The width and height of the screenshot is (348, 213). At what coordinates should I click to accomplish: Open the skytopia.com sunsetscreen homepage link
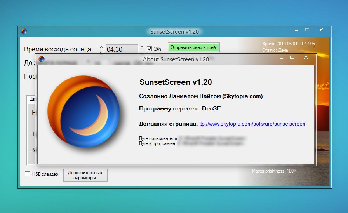(x=252, y=124)
